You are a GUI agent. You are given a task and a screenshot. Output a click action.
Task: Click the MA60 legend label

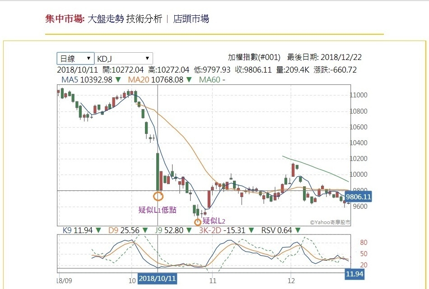[210, 80]
